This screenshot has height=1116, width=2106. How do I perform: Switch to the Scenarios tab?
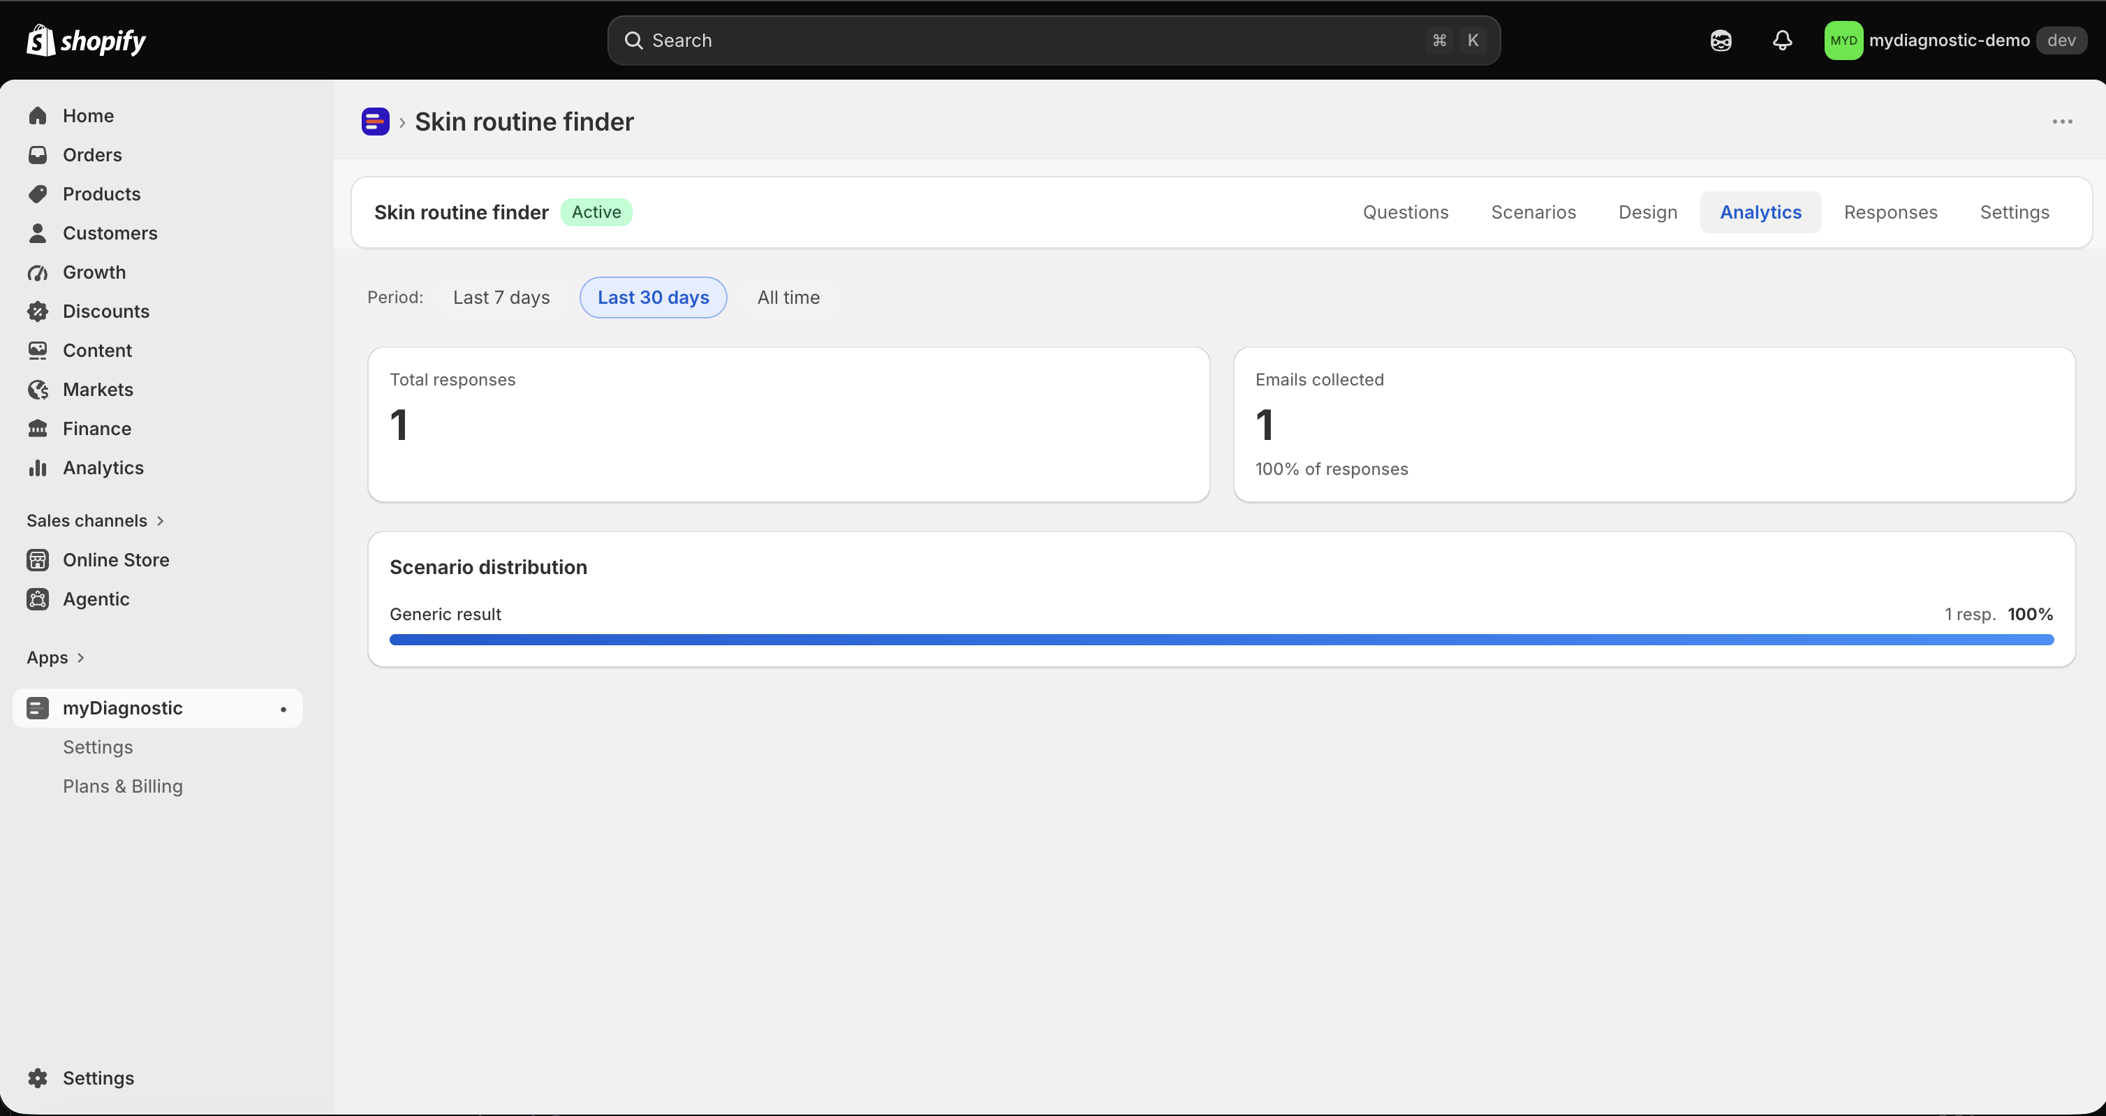pos(1533,212)
